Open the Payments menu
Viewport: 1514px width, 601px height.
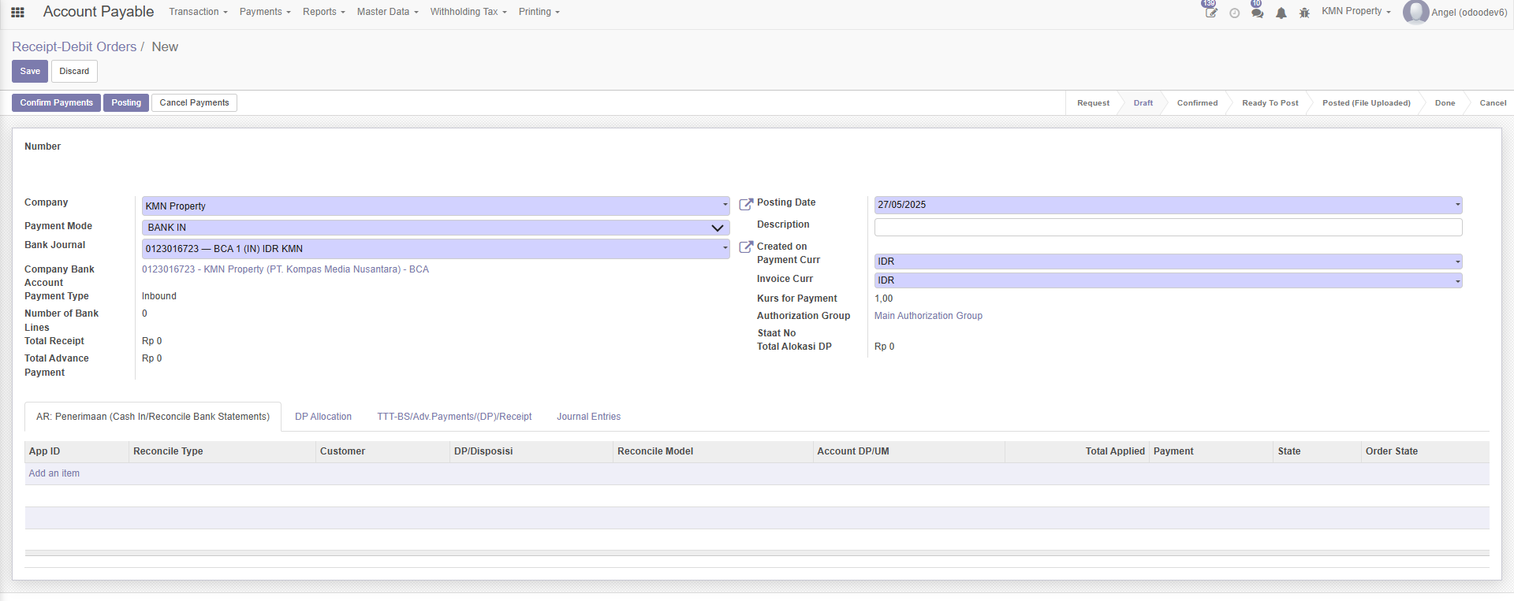tap(265, 12)
